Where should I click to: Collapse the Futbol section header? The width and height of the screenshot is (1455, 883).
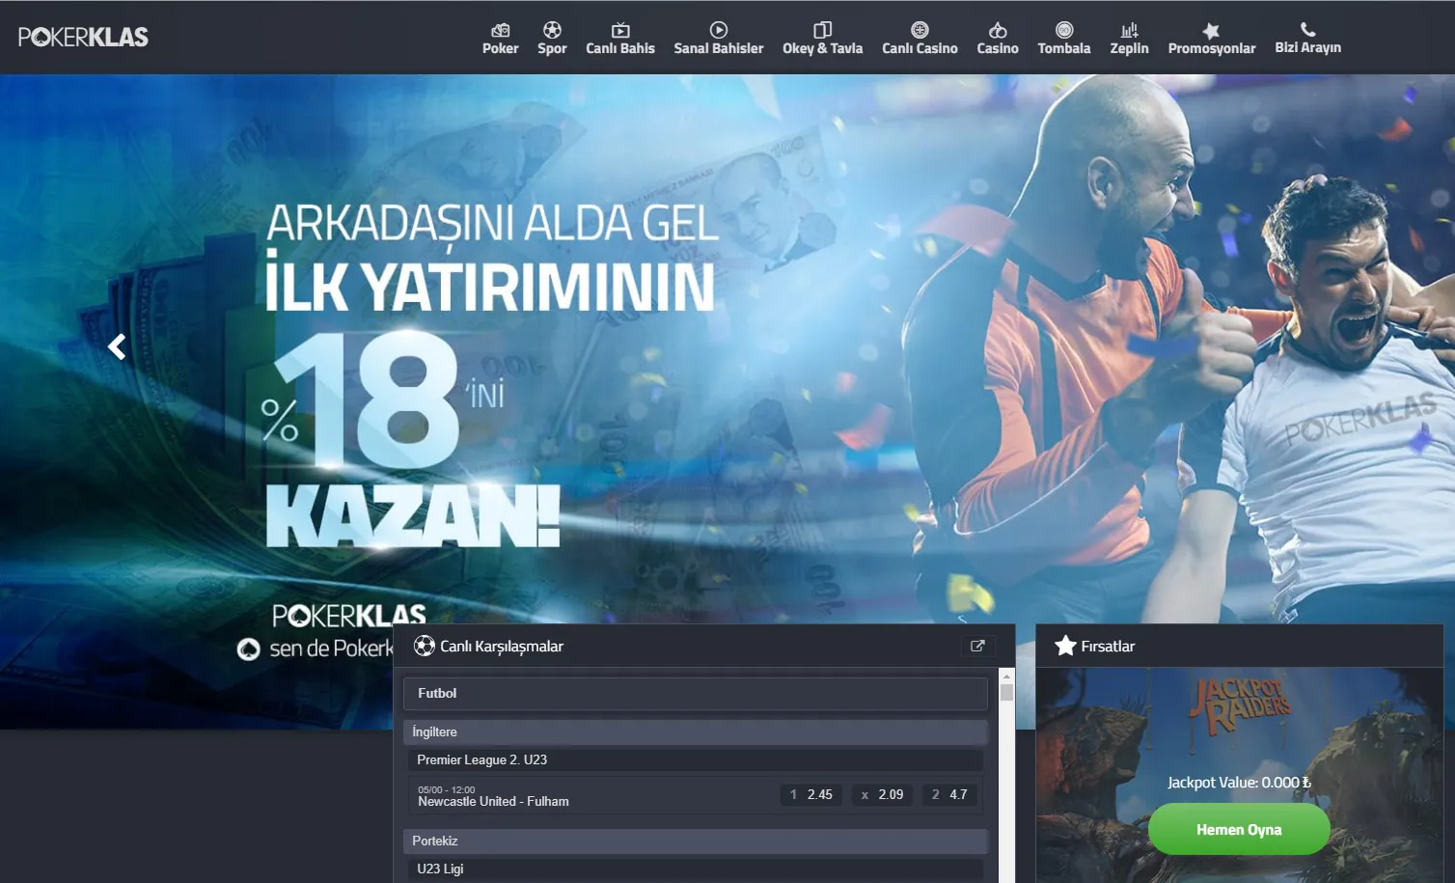(695, 693)
